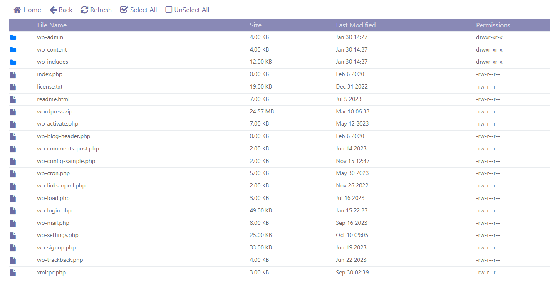Open the wp-includes folder name
This screenshot has height=296, width=550.
(x=52, y=62)
